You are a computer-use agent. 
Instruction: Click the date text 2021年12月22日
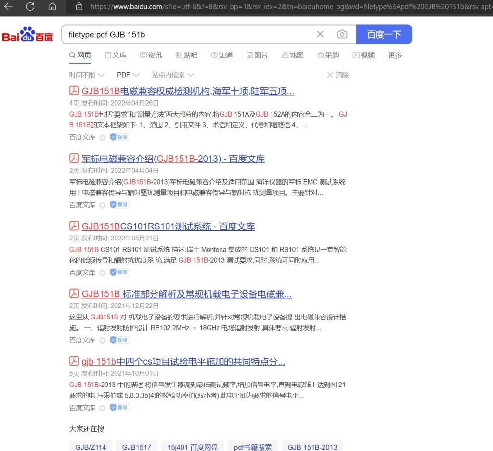(x=135, y=306)
